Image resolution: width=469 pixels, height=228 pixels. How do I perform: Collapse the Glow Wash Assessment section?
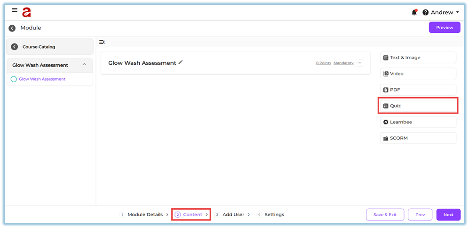(84, 65)
